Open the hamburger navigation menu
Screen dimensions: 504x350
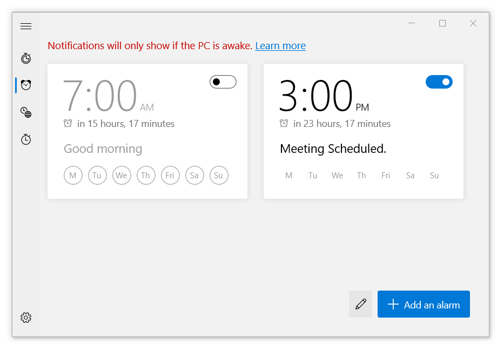(26, 26)
